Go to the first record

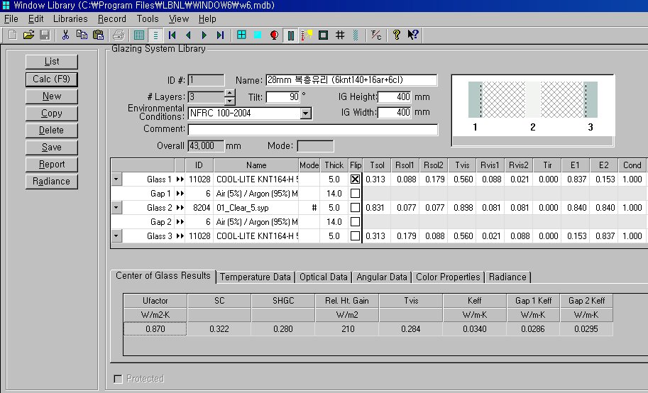172,35
